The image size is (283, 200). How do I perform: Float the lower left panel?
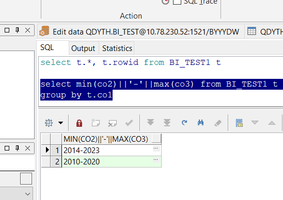[x=7, y=148]
